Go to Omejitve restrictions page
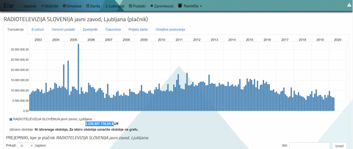 click(x=72, y=6)
